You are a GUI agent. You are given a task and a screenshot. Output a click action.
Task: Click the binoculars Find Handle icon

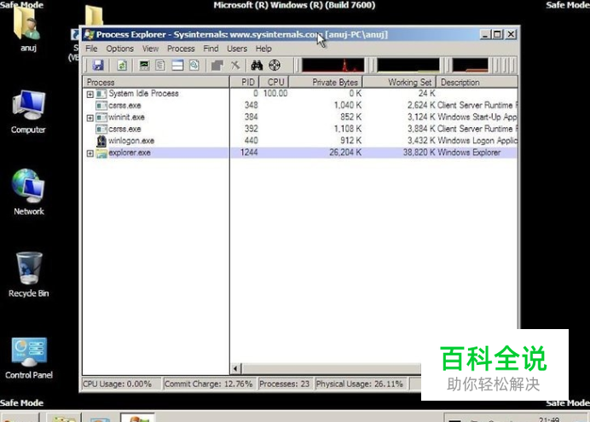257,65
